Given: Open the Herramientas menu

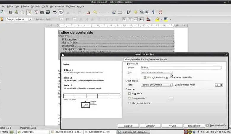Looking at the screenshot, I should click(x=57, y=7).
